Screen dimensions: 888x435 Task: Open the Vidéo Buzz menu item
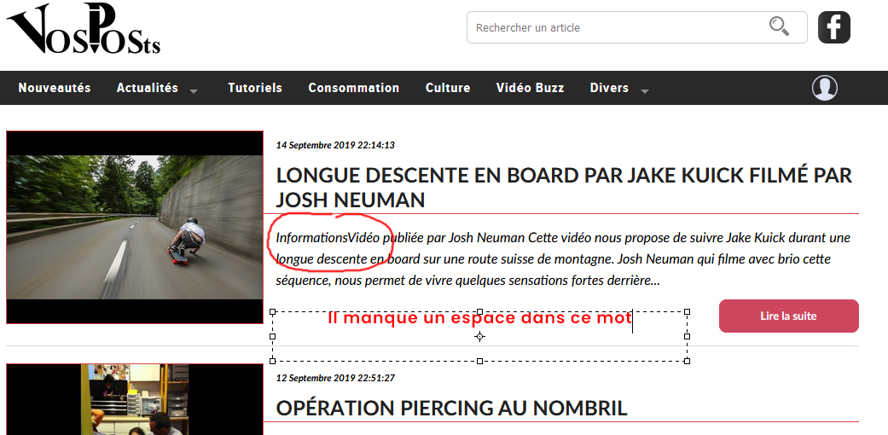tap(530, 88)
